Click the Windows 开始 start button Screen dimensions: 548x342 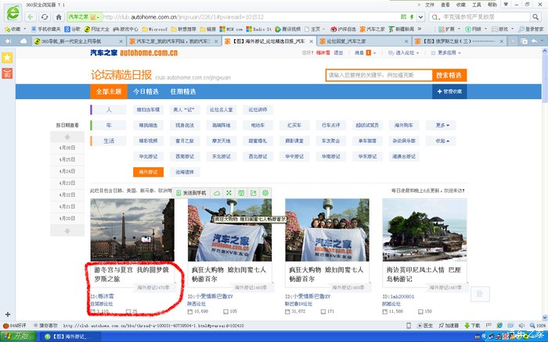pos(17,336)
